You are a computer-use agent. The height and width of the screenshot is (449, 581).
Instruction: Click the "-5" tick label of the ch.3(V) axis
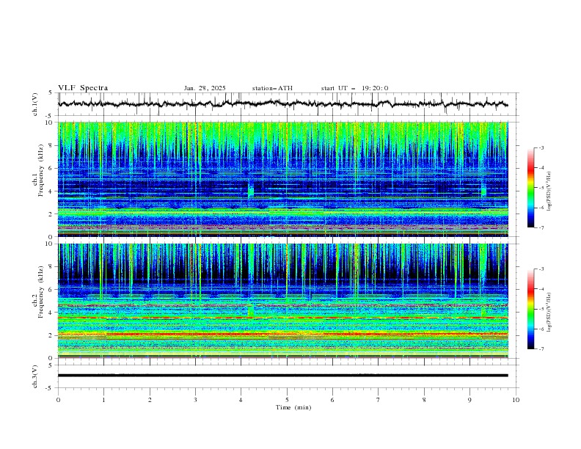[x=50, y=388]
